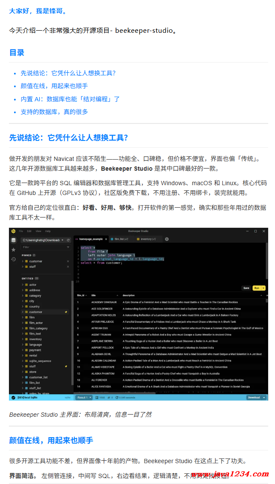Open the database path dropdown
This screenshot has height=484, width=275.
tap(62, 240)
